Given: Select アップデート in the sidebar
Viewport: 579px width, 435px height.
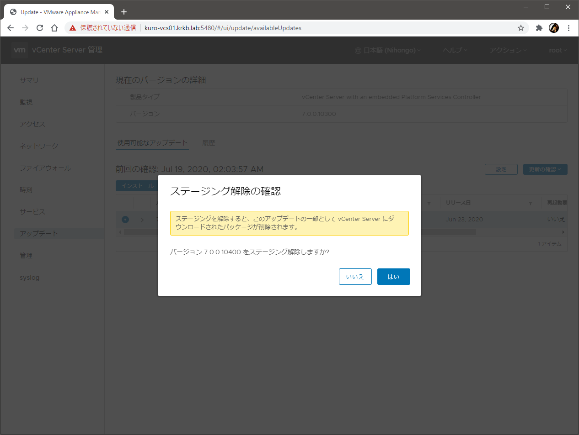Looking at the screenshot, I should (39, 234).
